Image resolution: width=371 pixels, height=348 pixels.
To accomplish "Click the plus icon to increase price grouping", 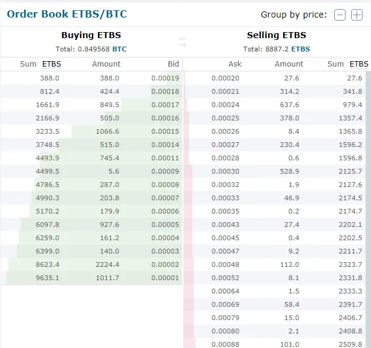I will pyautogui.click(x=356, y=15).
